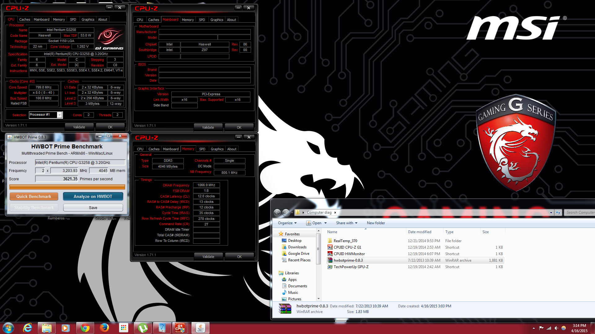
Task: Open About tab in the Mainboard CPU-Z window
Action: tap(231, 20)
